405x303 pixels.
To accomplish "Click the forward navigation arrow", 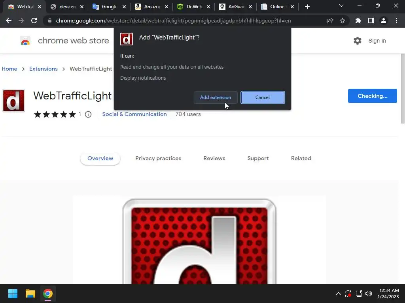I will [21, 21].
